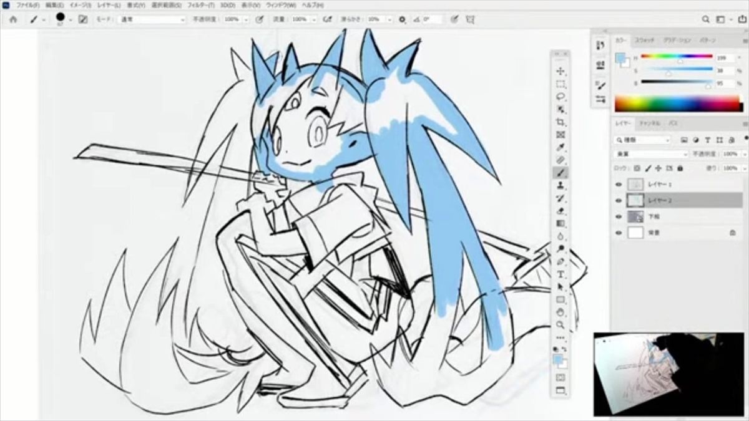
Task: Select the Clone Stamp tool
Action: [x=560, y=185]
